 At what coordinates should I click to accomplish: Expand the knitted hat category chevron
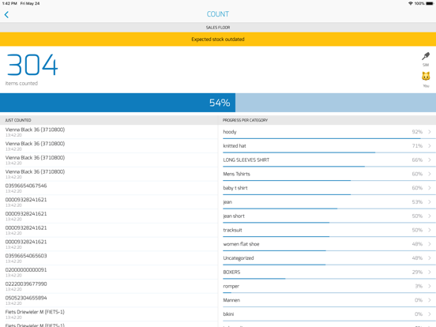[x=430, y=145]
